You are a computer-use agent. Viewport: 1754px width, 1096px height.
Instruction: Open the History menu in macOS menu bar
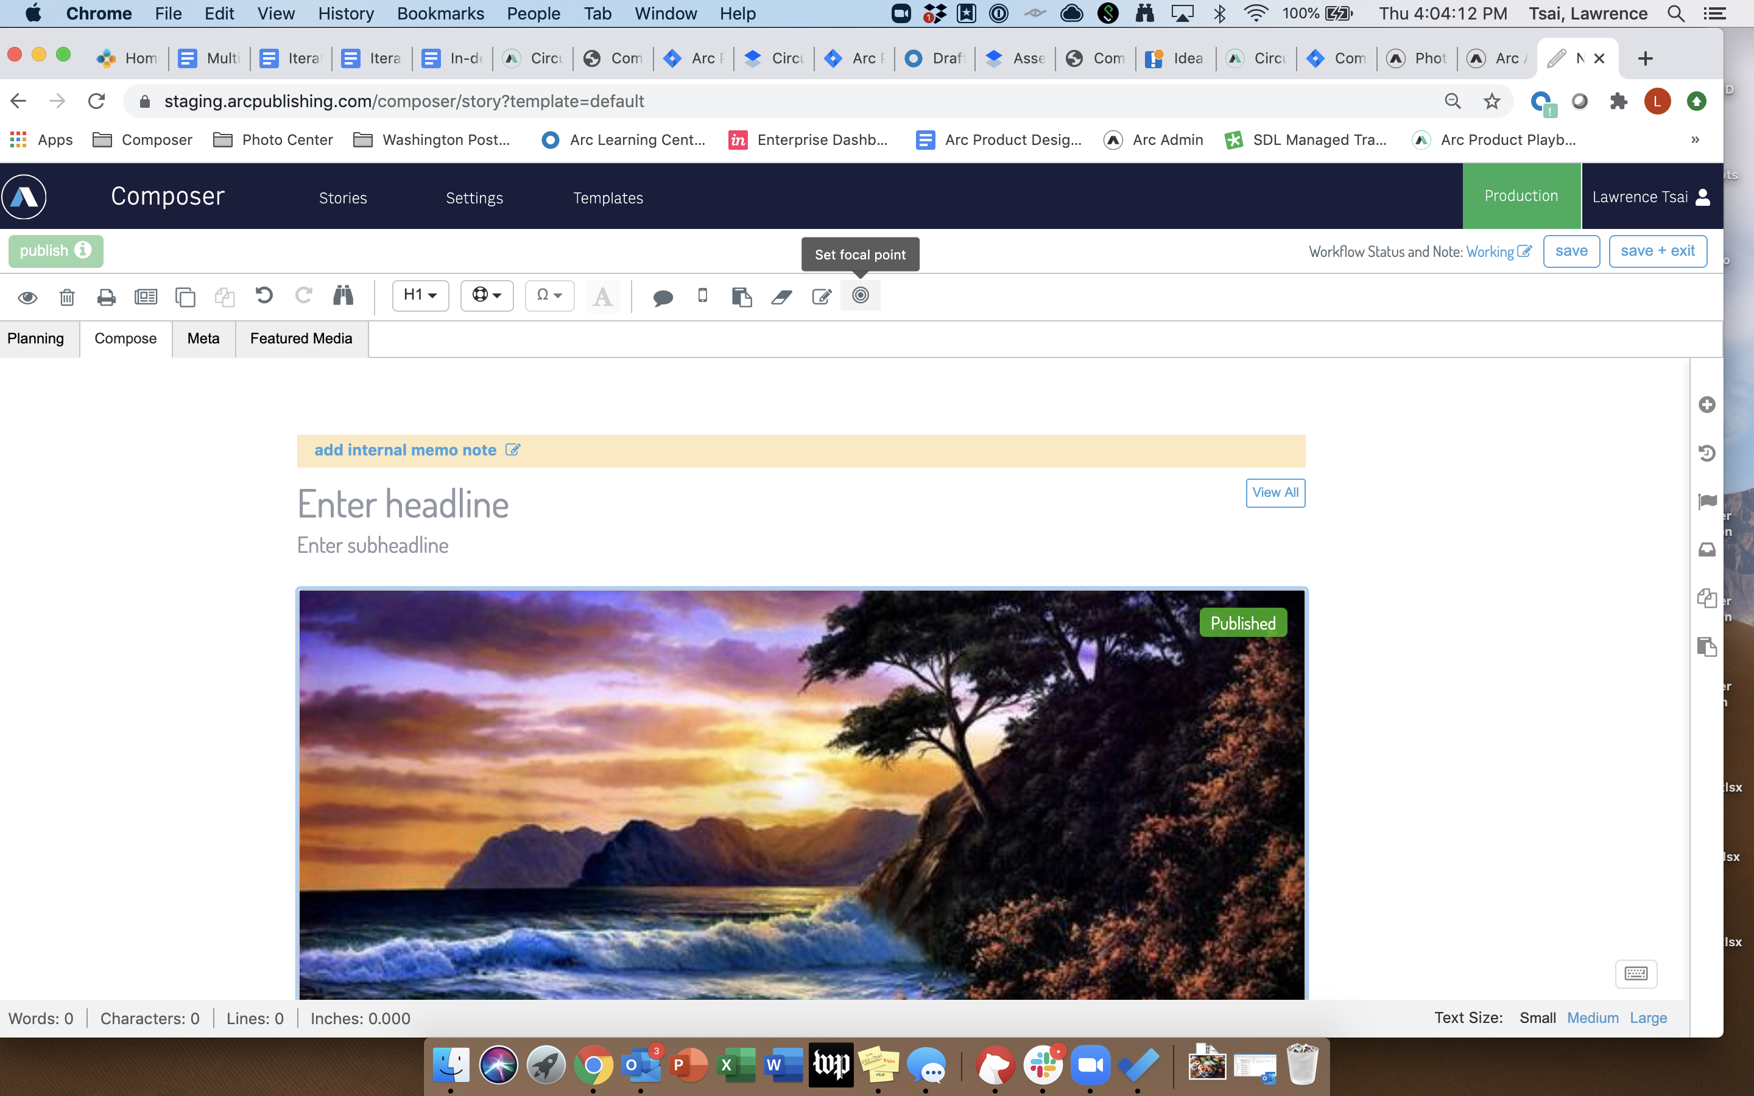(346, 13)
